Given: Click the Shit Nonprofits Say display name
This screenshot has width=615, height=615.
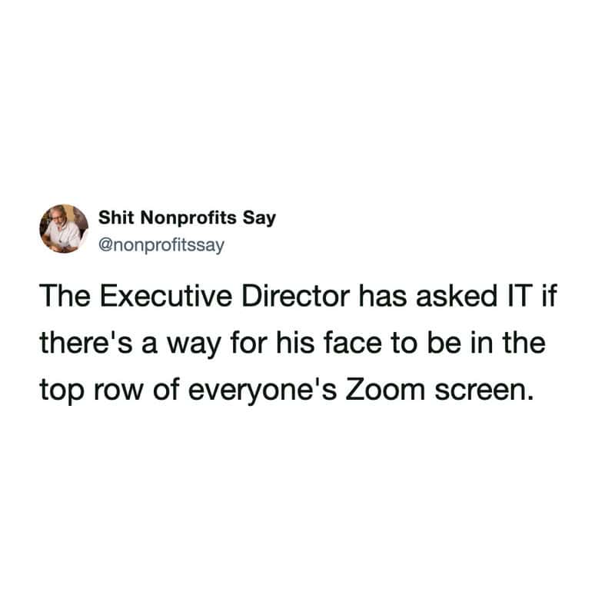Looking at the screenshot, I should [x=187, y=218].
